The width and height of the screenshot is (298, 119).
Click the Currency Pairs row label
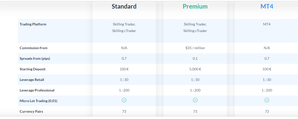(x=31, y=112)
